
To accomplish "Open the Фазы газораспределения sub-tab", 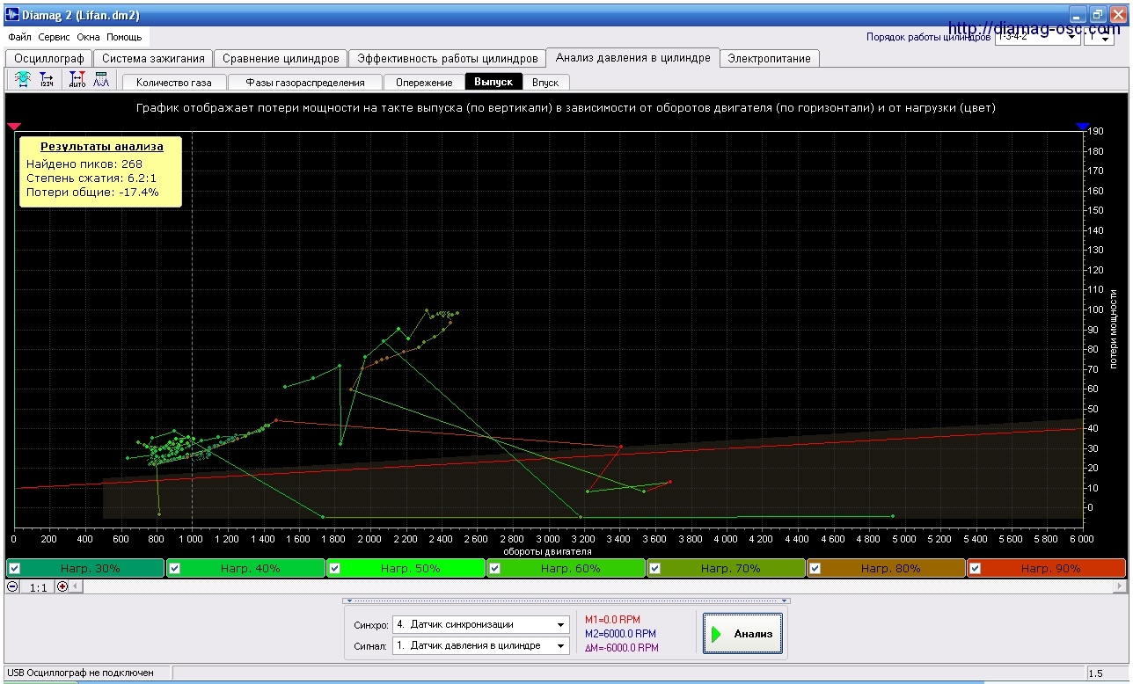I will tap(305, 82).
